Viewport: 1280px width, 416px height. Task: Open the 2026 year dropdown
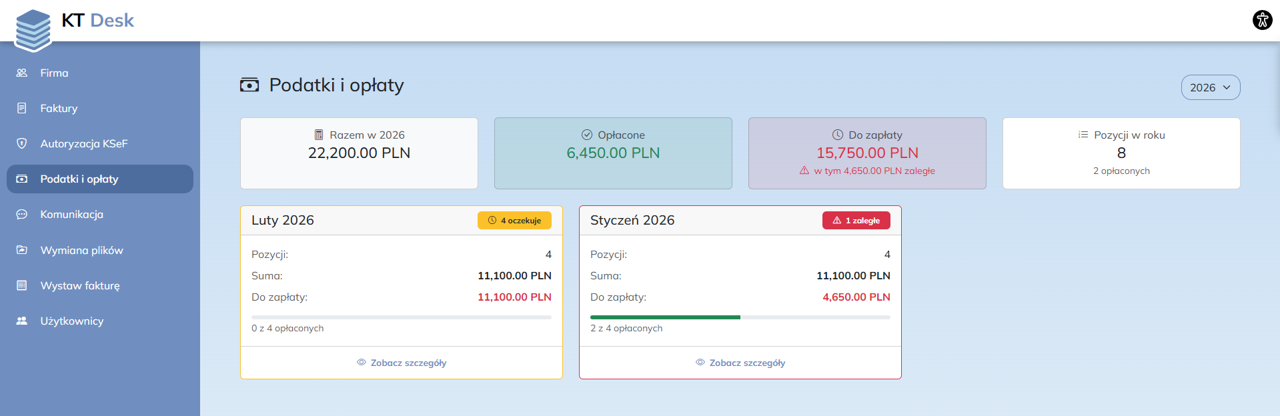1209,87
